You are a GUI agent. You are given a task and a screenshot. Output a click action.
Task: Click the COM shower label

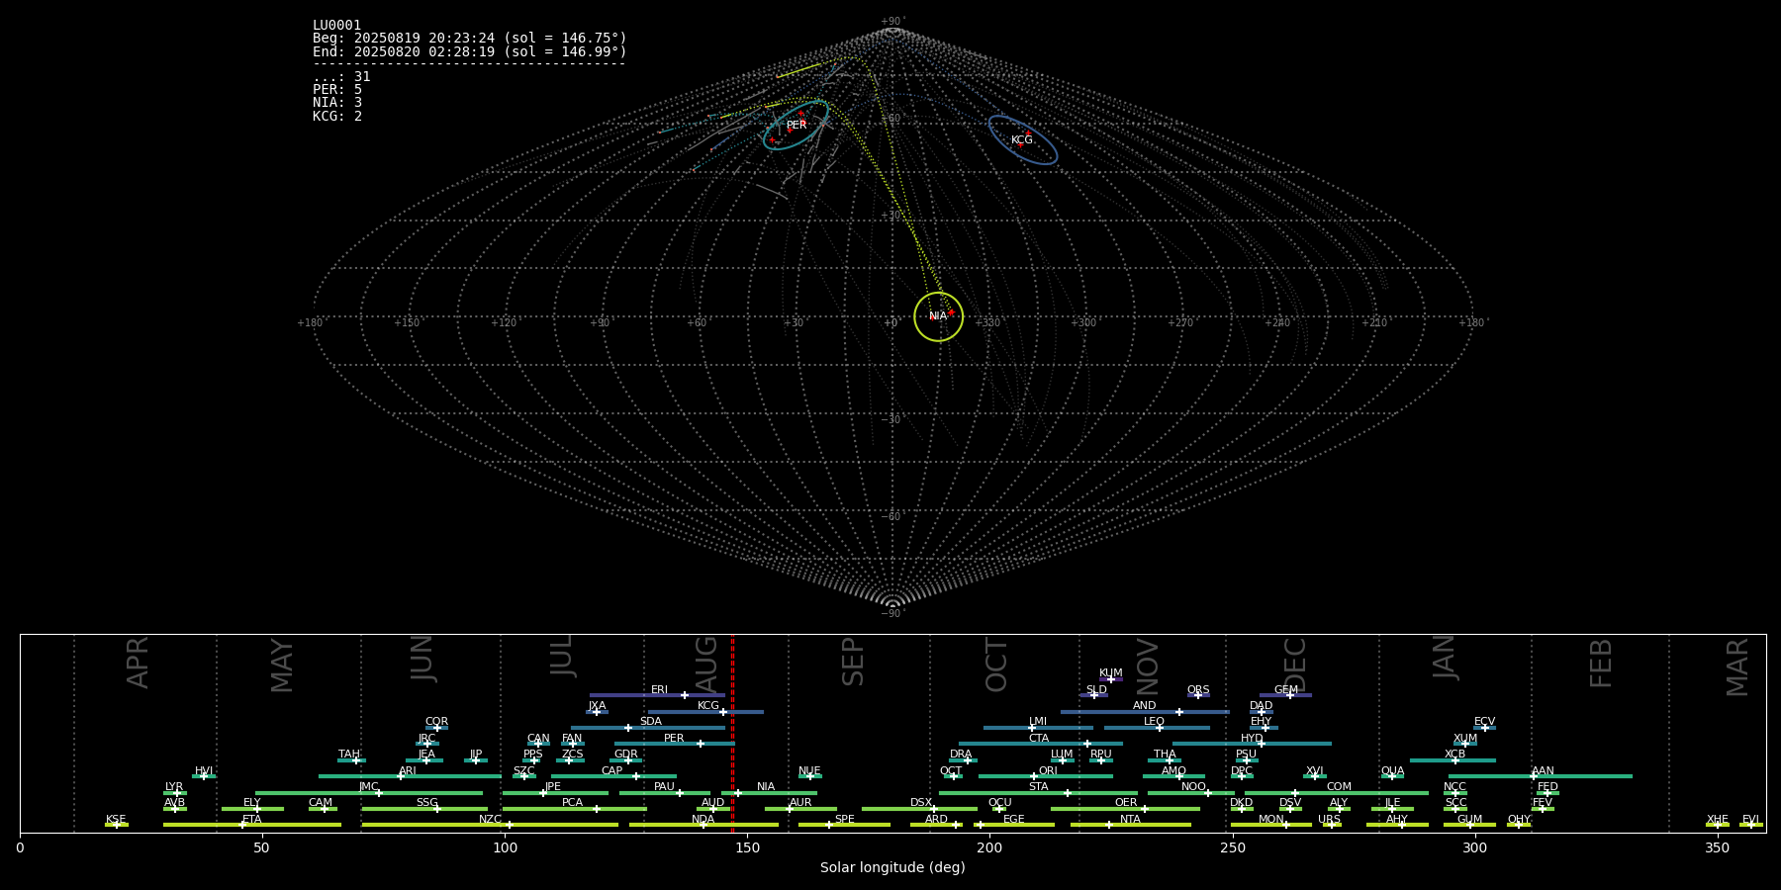tap(1339, 787)
